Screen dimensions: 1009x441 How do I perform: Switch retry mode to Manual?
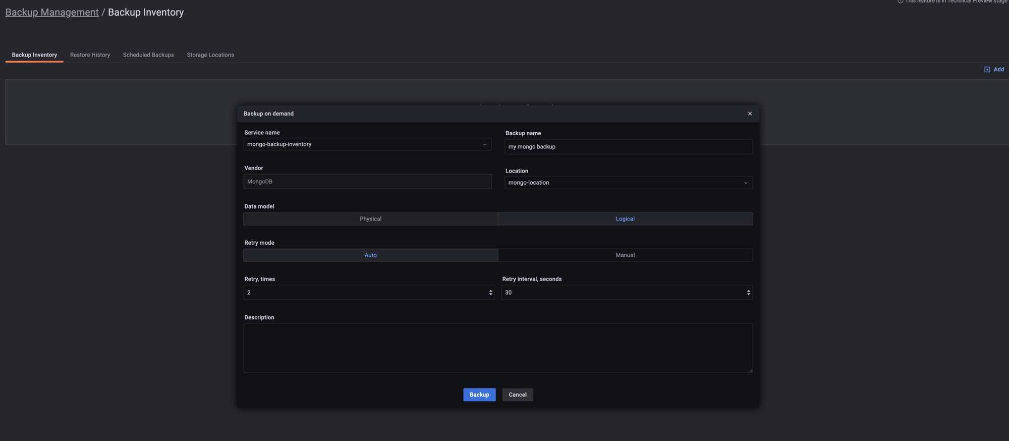pos(625,255)
